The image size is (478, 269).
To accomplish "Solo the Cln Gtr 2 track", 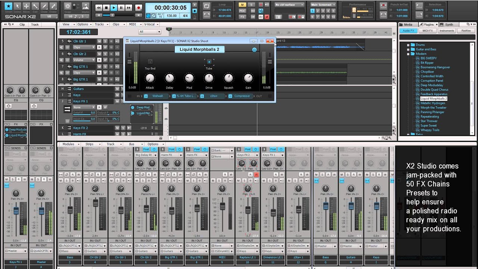I will click(x=105, y=54).
